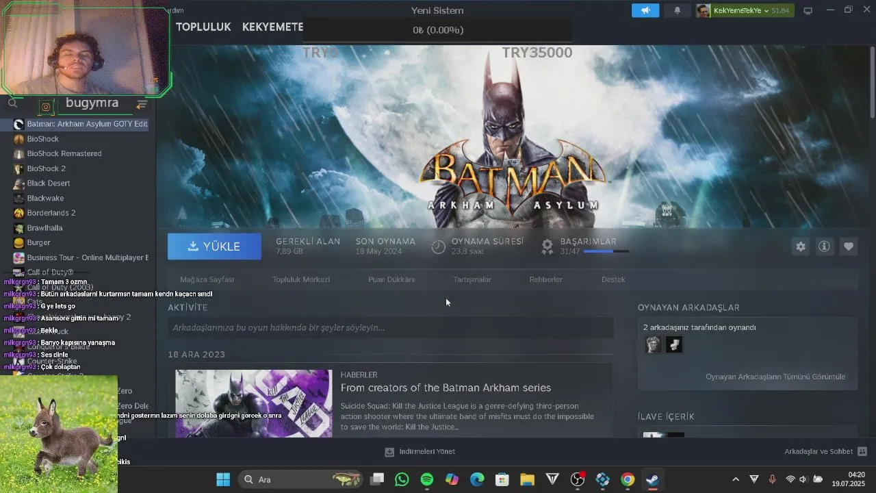Click the library search magnifier icon
876x493 pixels.
point(12,103)
